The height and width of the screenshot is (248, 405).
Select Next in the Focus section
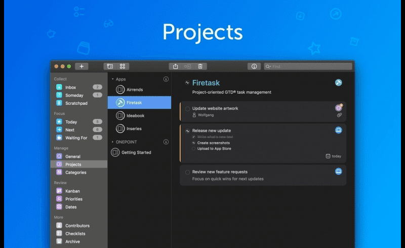pyautogui.click(x=79, y=130)
